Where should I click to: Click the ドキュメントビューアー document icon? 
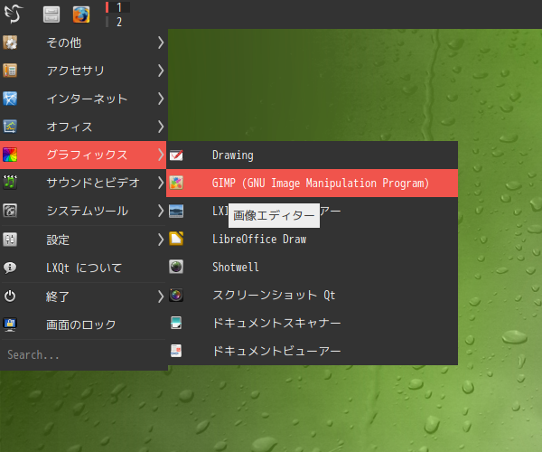[176, 351]
